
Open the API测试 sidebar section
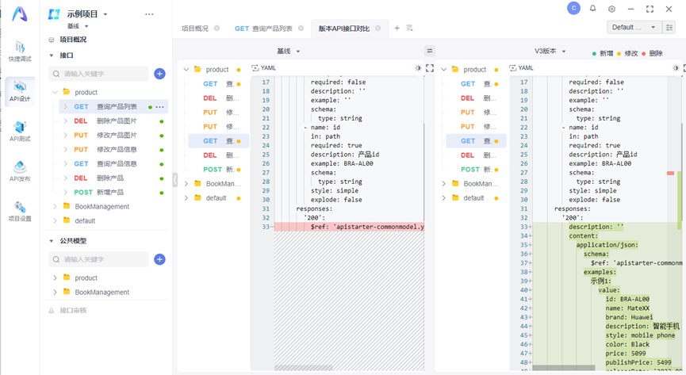pos(20,132)
